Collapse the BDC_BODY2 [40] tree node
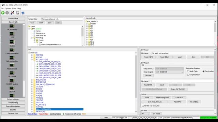 32,60
